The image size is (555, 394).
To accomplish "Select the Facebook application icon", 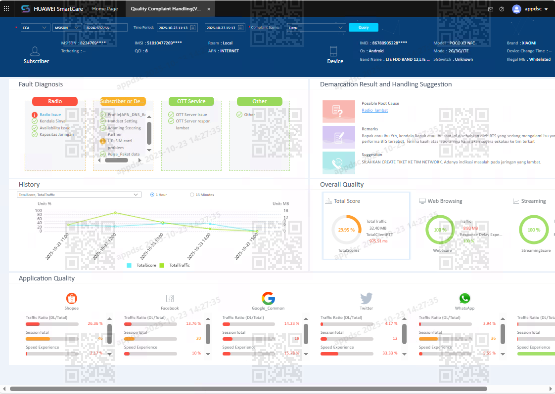I will click(170, 299).
